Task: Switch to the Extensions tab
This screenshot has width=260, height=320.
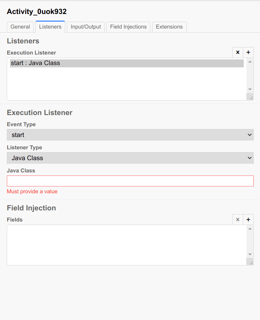Action: point(169,27)
